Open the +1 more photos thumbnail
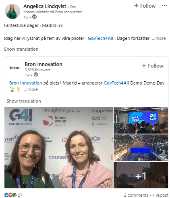The image size is (170, 198). tap(141, 175)
